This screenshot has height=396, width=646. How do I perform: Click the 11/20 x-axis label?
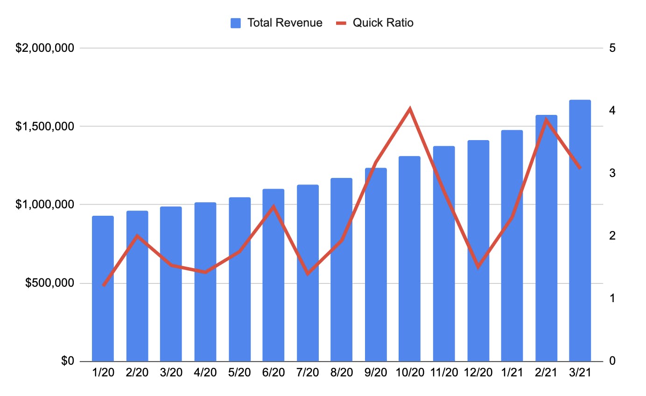(444, 373)
